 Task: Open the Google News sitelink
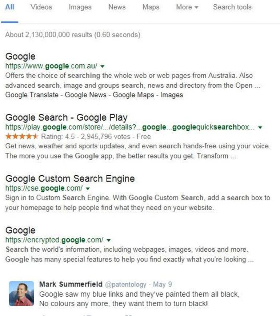pos(85,95)
